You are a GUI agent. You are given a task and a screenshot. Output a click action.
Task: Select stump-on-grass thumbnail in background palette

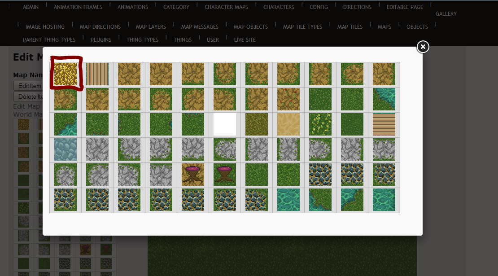coord(106,250)
